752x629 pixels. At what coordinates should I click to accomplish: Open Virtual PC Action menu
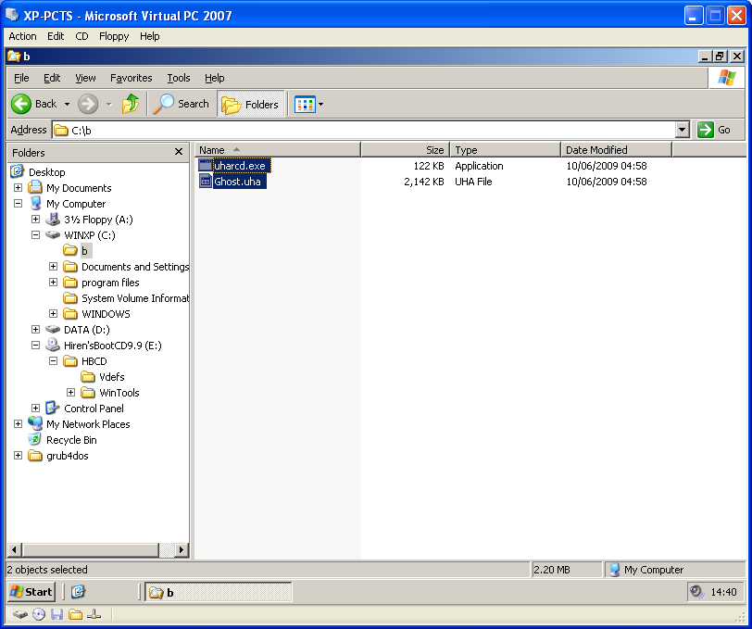tap(22, 36)
